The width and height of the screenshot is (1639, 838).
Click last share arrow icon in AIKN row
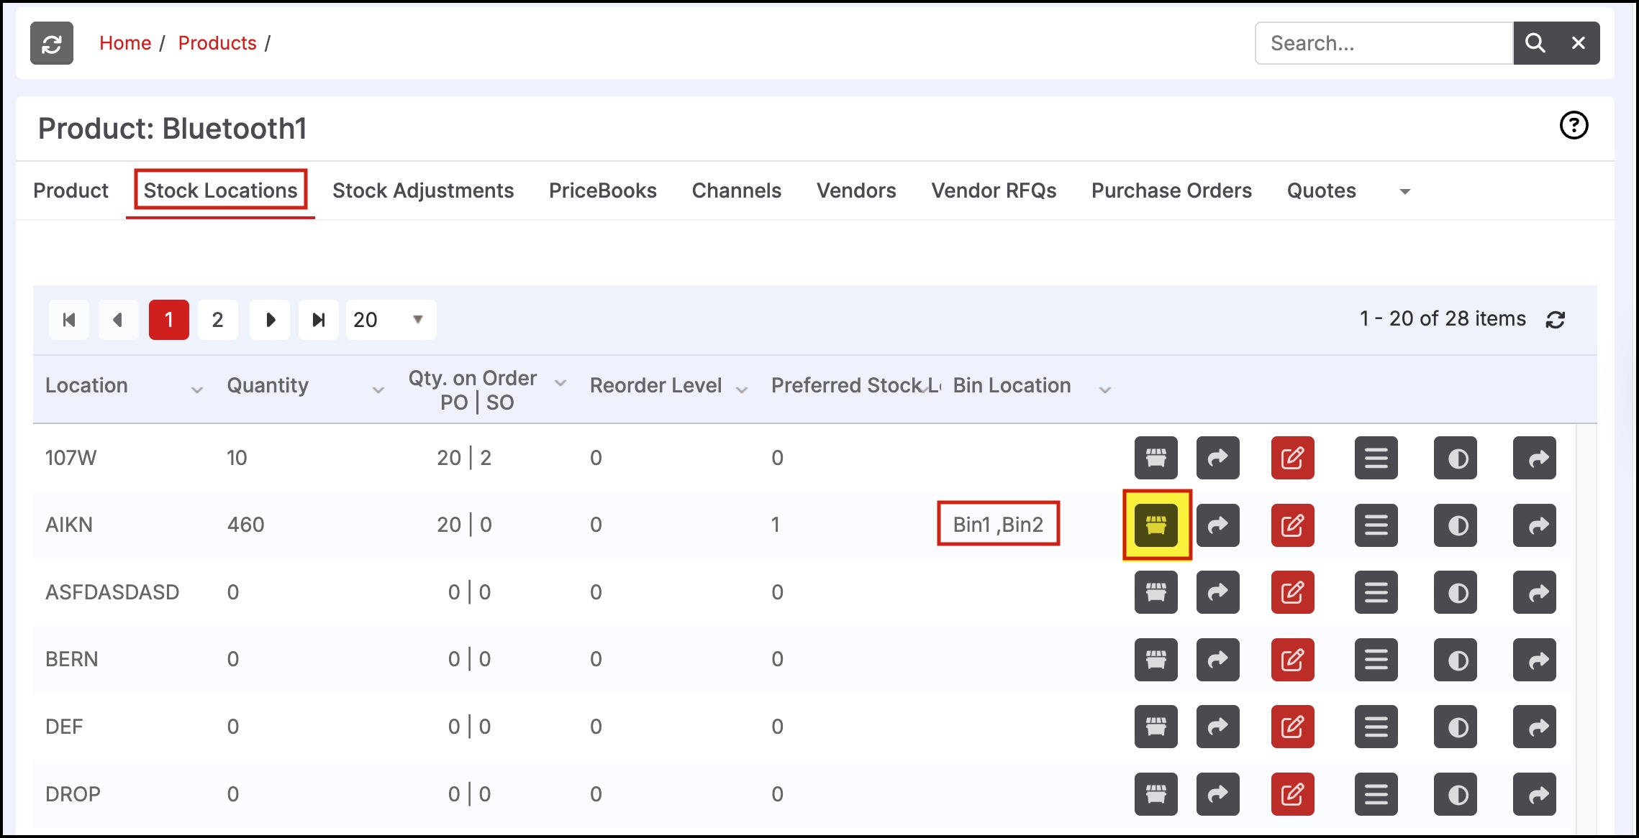tap(1535, 525)
